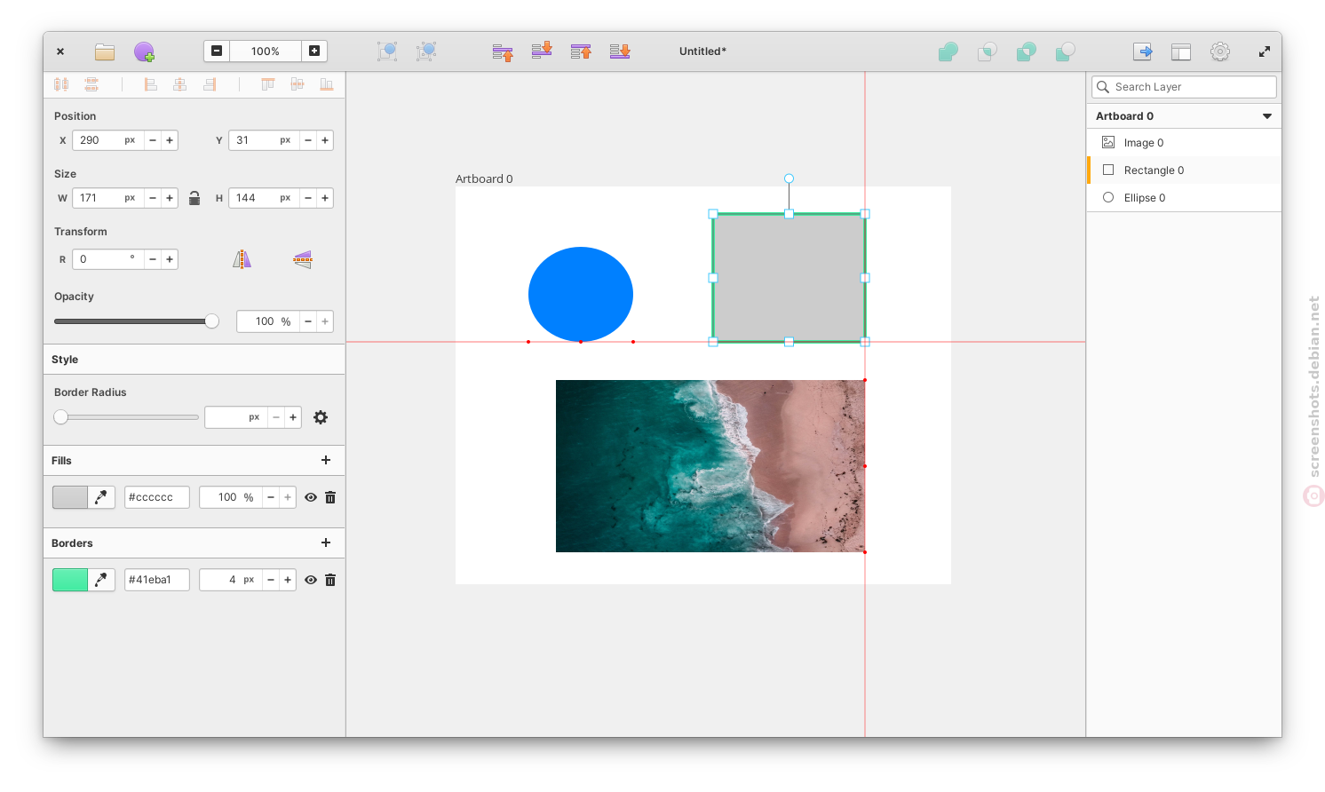Flip the rectangle horizontally
Image resolution: width=1325 pixels, height=792 pixels.
(242, 259)
